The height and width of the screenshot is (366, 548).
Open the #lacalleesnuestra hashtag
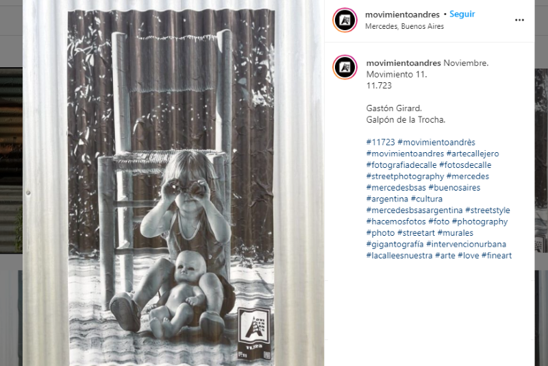(x=399, y=256)
